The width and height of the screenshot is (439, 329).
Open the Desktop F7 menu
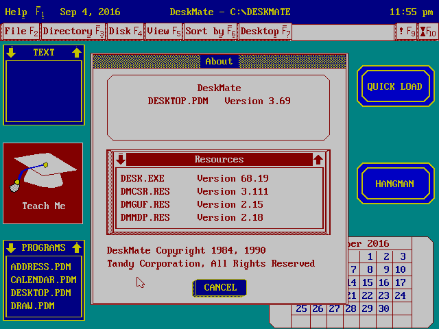click(x=265, y=32)
